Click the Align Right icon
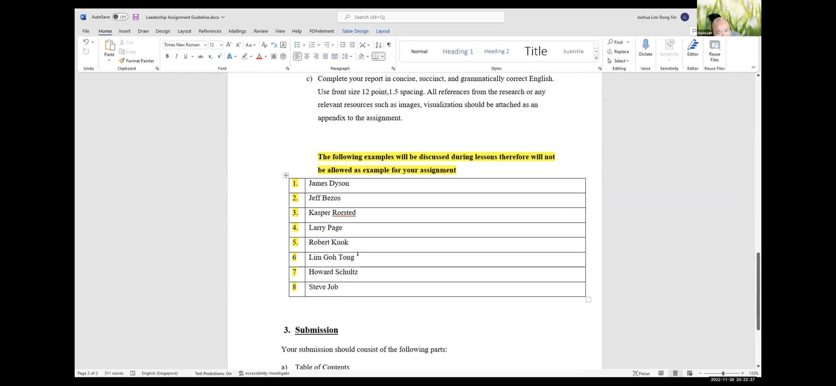 point(316,57)
